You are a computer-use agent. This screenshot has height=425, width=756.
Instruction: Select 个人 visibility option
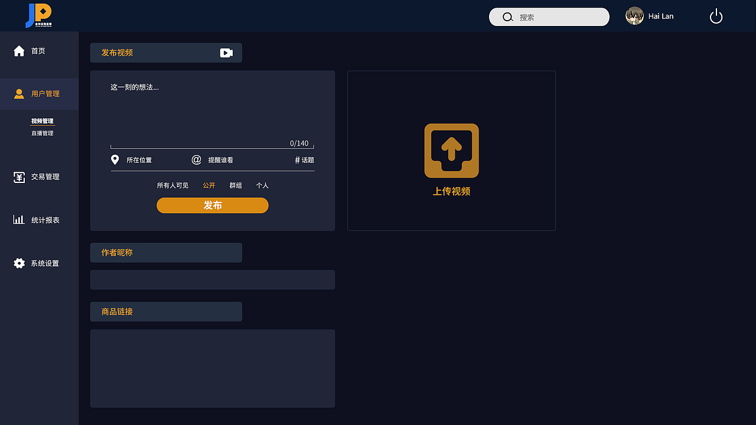coord(262,185)
